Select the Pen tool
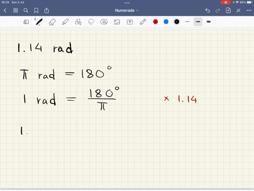 click(x=39, y=22)
